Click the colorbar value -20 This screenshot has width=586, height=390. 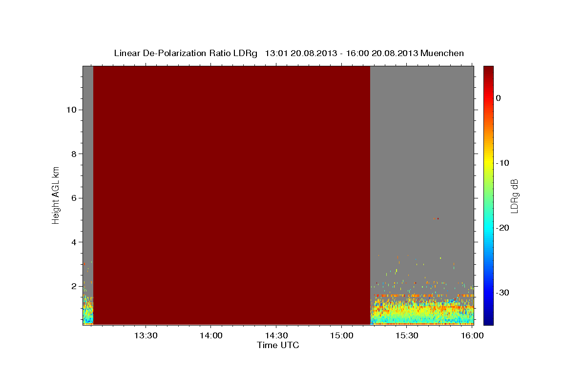502,228
